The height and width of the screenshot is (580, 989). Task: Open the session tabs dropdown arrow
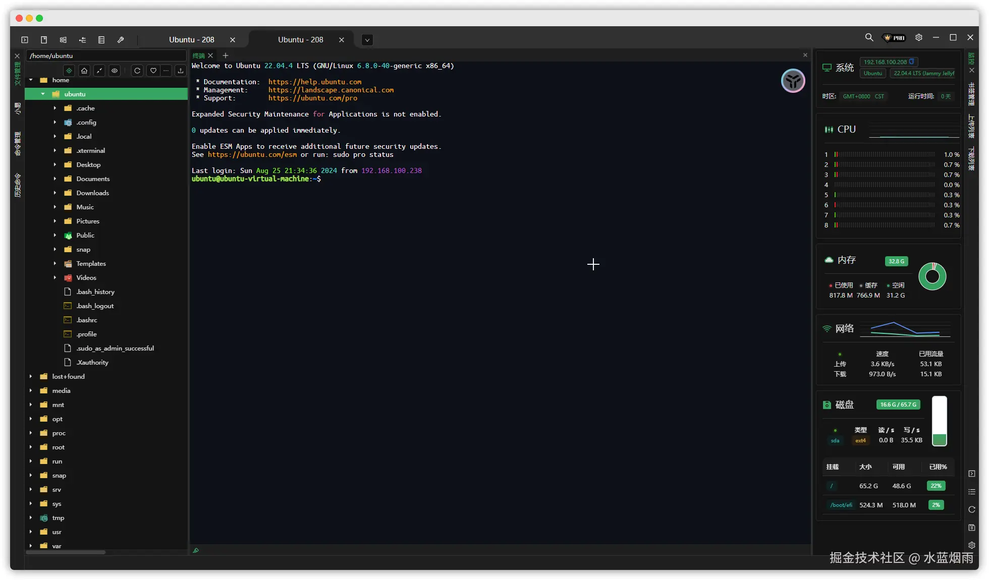pyautogui.click(x=367, y=40)
